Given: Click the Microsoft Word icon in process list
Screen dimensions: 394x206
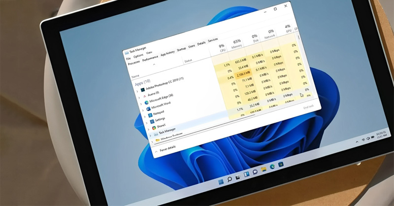Looking at the screenshot, I should pyautogui.click(x=148, y=108).
